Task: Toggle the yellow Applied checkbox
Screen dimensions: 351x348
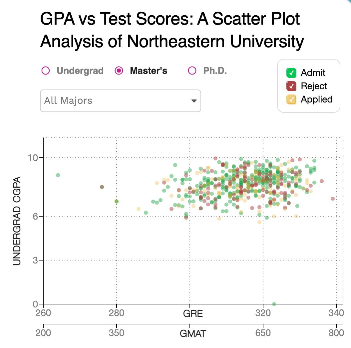Action: click(291, 99)
